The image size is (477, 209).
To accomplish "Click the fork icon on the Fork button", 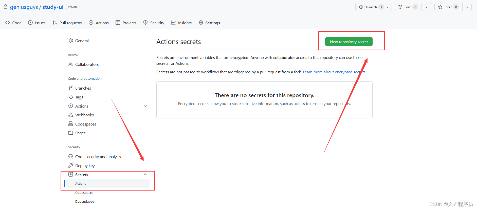I will coord(400,7).
